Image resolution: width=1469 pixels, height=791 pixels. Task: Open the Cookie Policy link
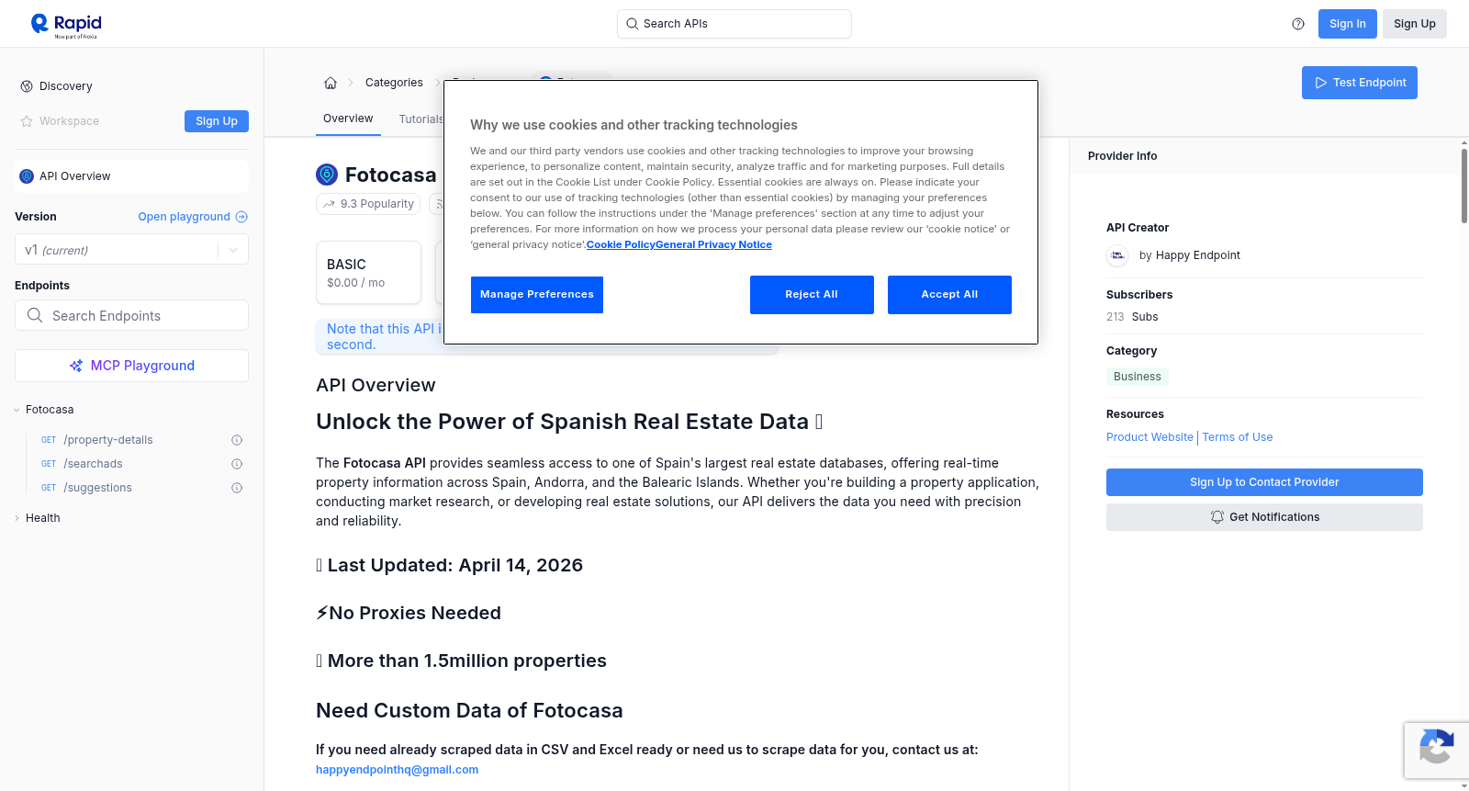coord(621,244)
